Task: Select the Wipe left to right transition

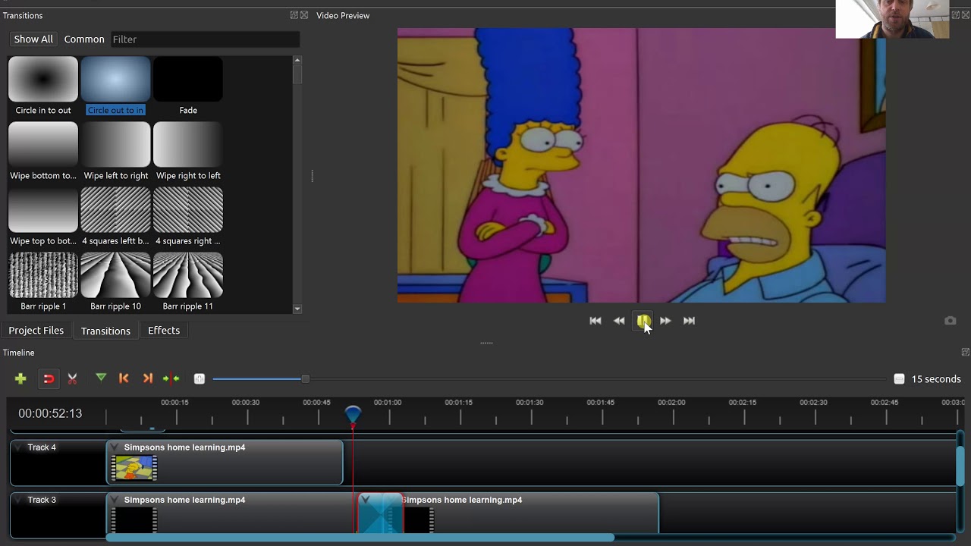Action: pyautogui.click(x=115, y=151)
